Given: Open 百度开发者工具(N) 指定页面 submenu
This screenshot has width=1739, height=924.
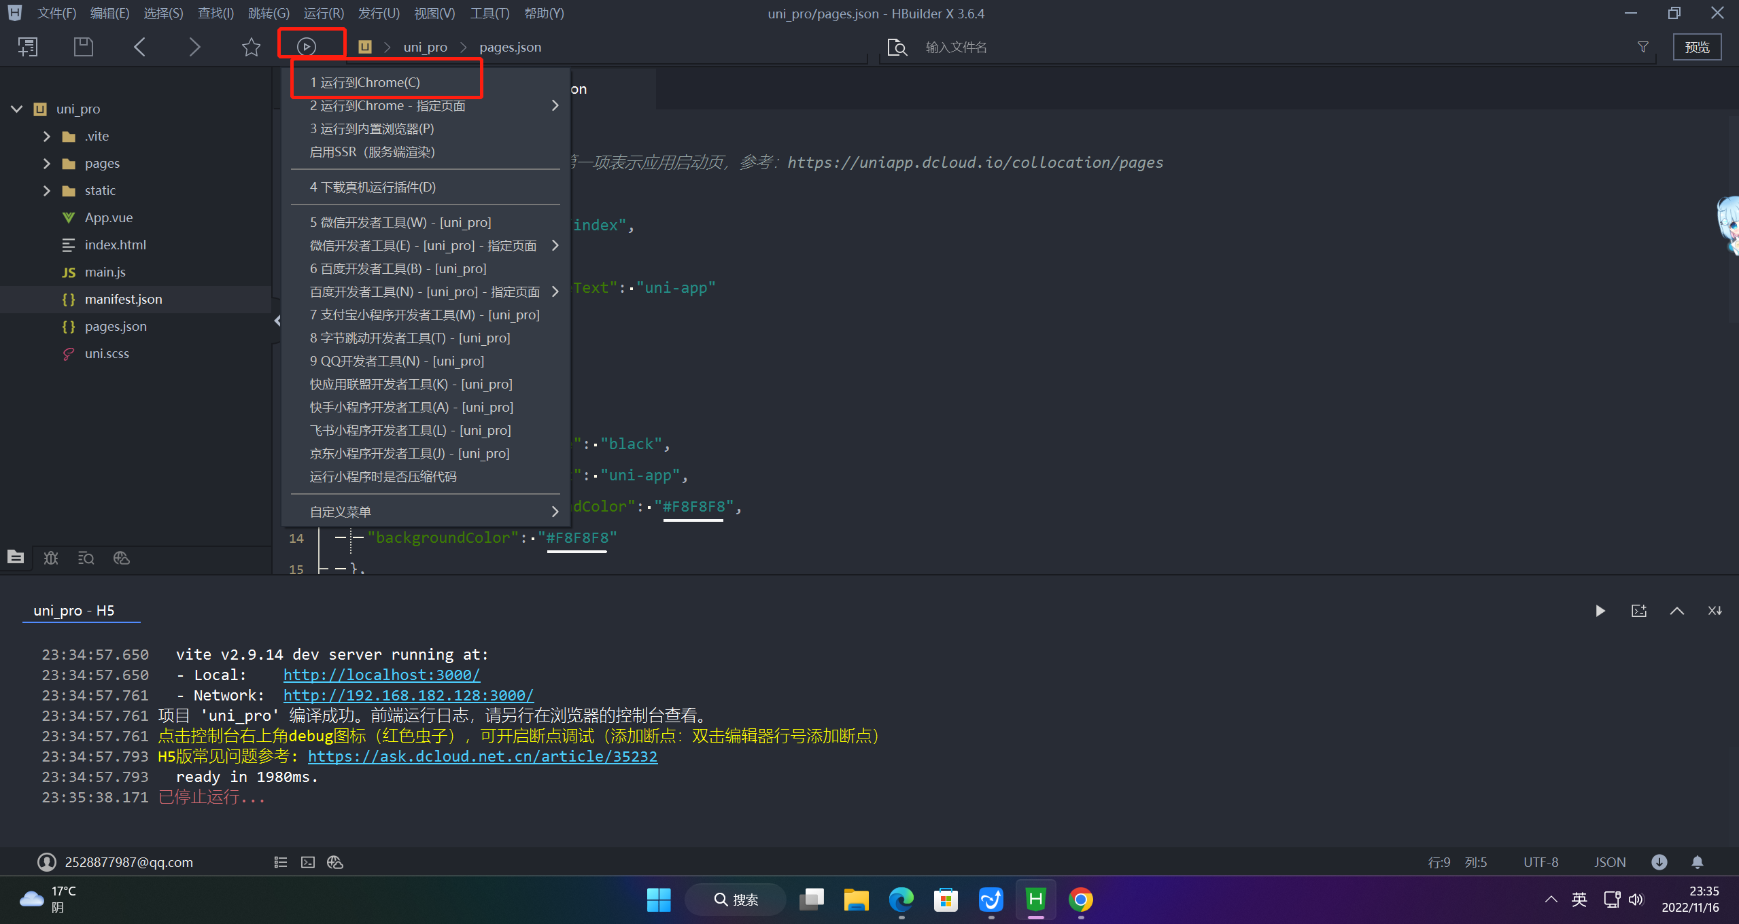Looking at the screenshot, I should tap(426, 291).
